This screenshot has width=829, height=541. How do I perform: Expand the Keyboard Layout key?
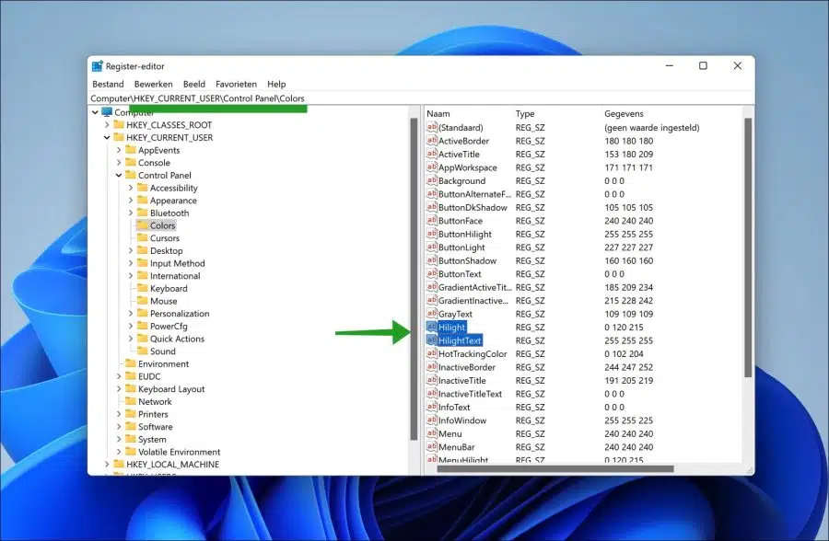pyautogui.click(x=119, y=389)
